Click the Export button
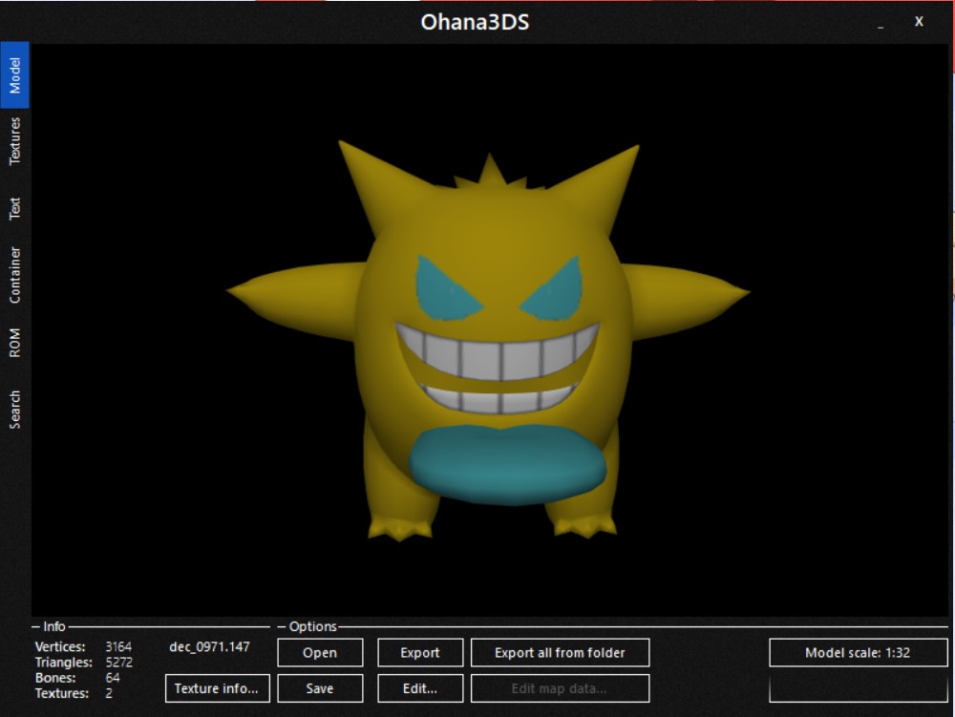 420,652
